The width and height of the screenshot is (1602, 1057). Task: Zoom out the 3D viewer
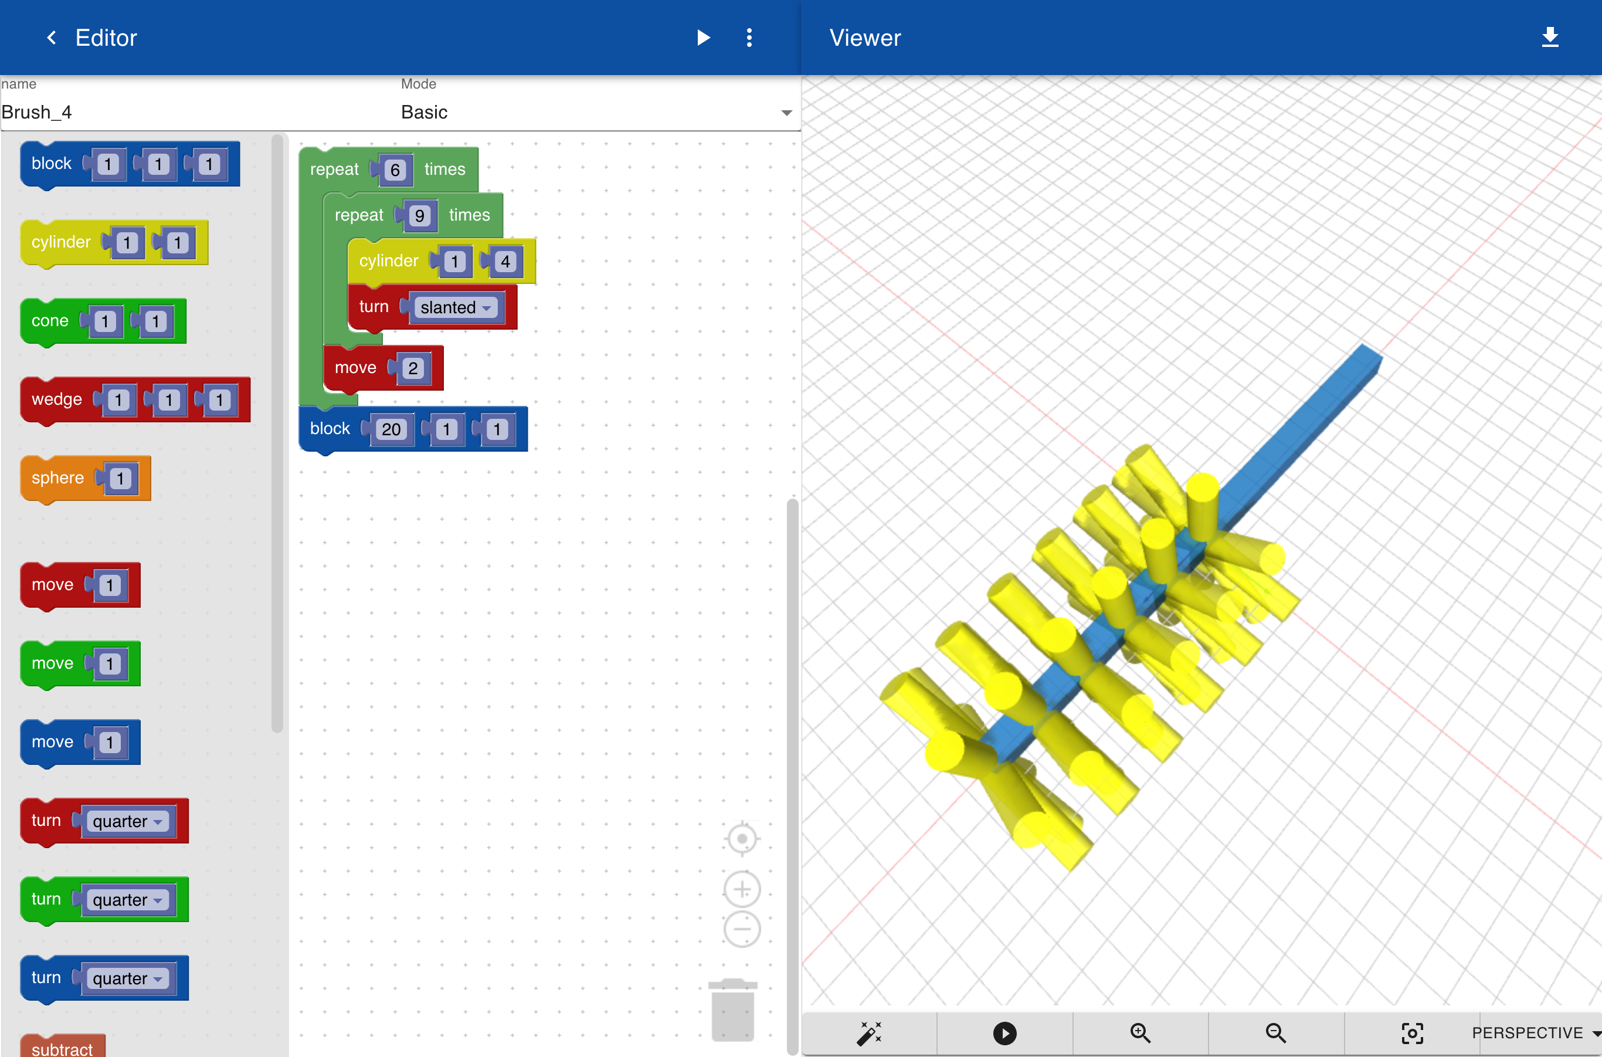1275,1033
